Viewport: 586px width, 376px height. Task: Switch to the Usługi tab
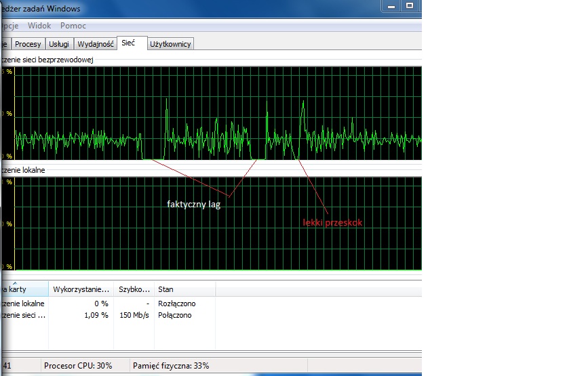click(59, 43)
